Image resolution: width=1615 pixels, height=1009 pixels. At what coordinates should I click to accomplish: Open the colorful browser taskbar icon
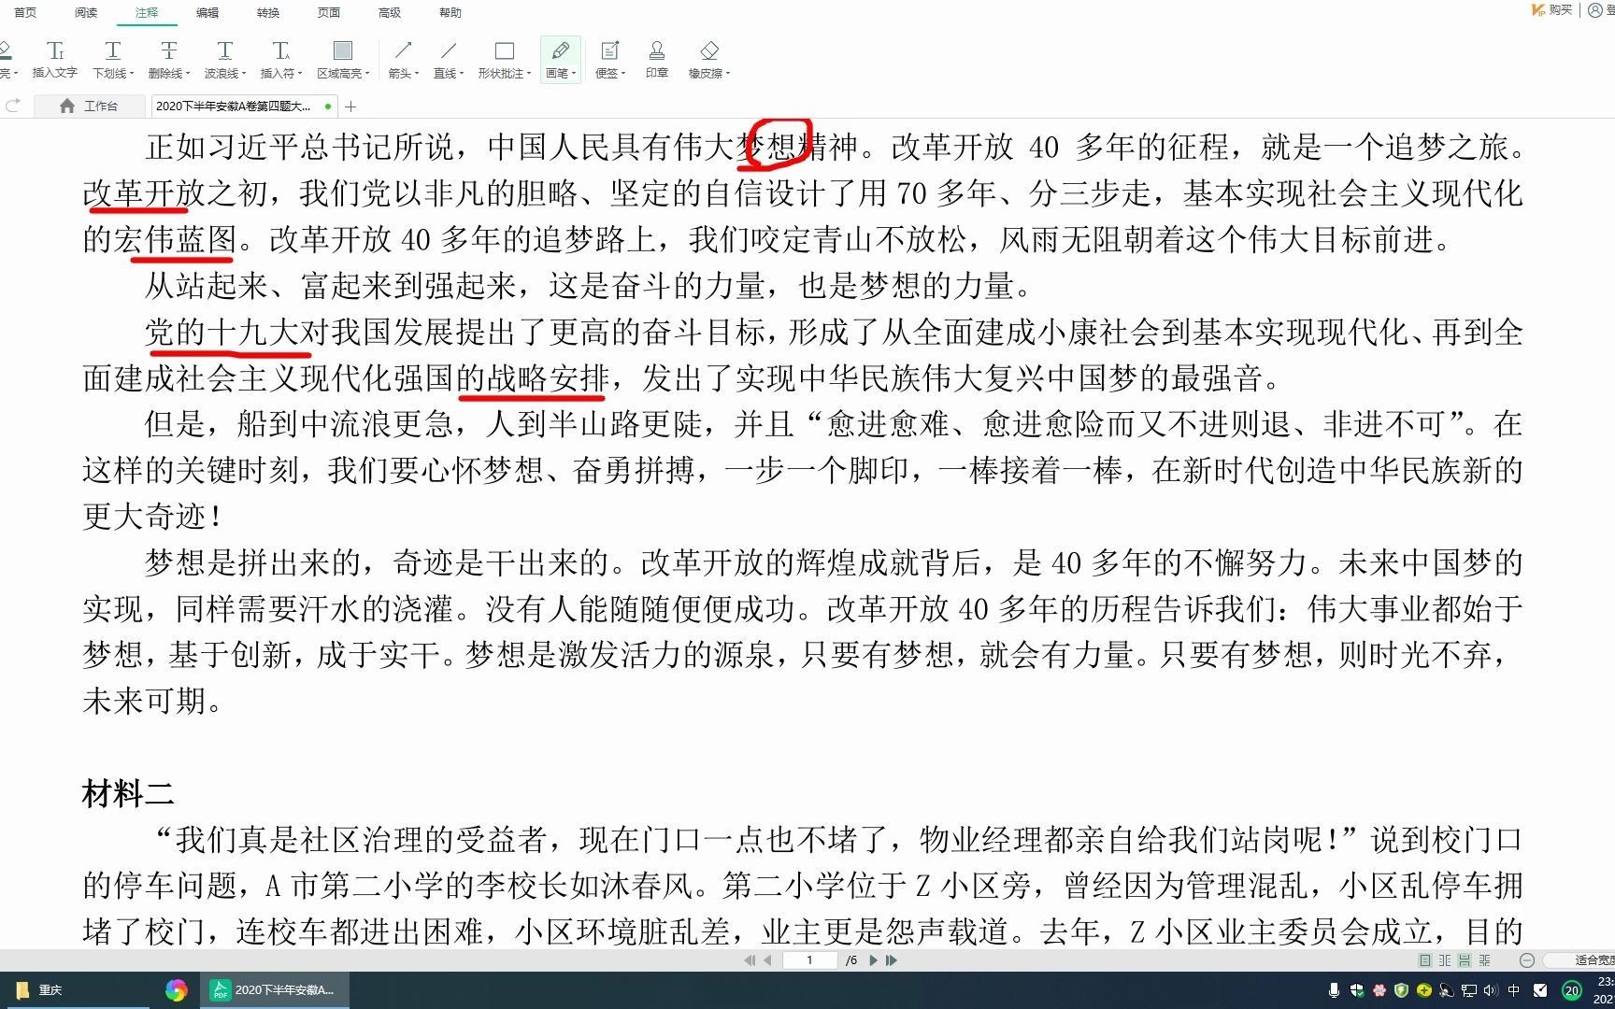point(176,990)
